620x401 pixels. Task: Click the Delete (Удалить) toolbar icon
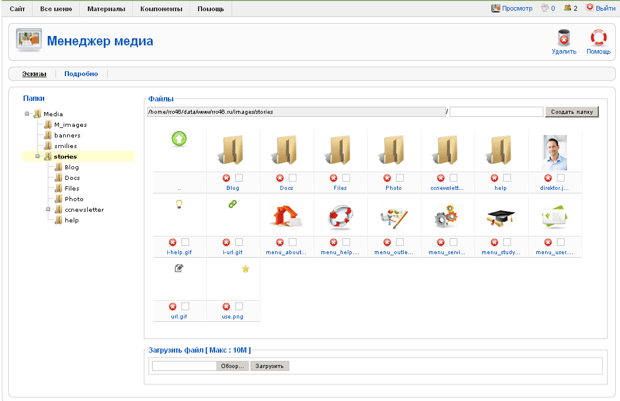coord(564,40)
